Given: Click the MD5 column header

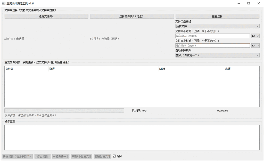Looking at the screenshot, I should coord(162,69).
